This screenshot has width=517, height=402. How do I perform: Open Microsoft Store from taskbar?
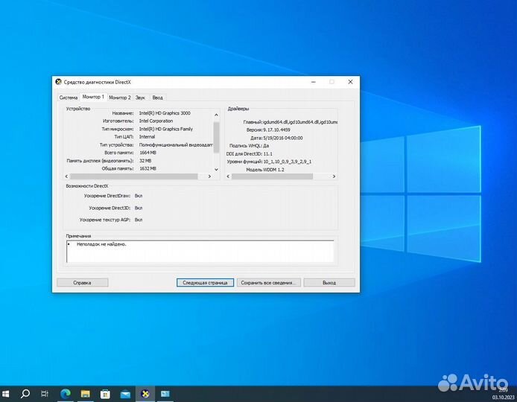tap(105, 394)
